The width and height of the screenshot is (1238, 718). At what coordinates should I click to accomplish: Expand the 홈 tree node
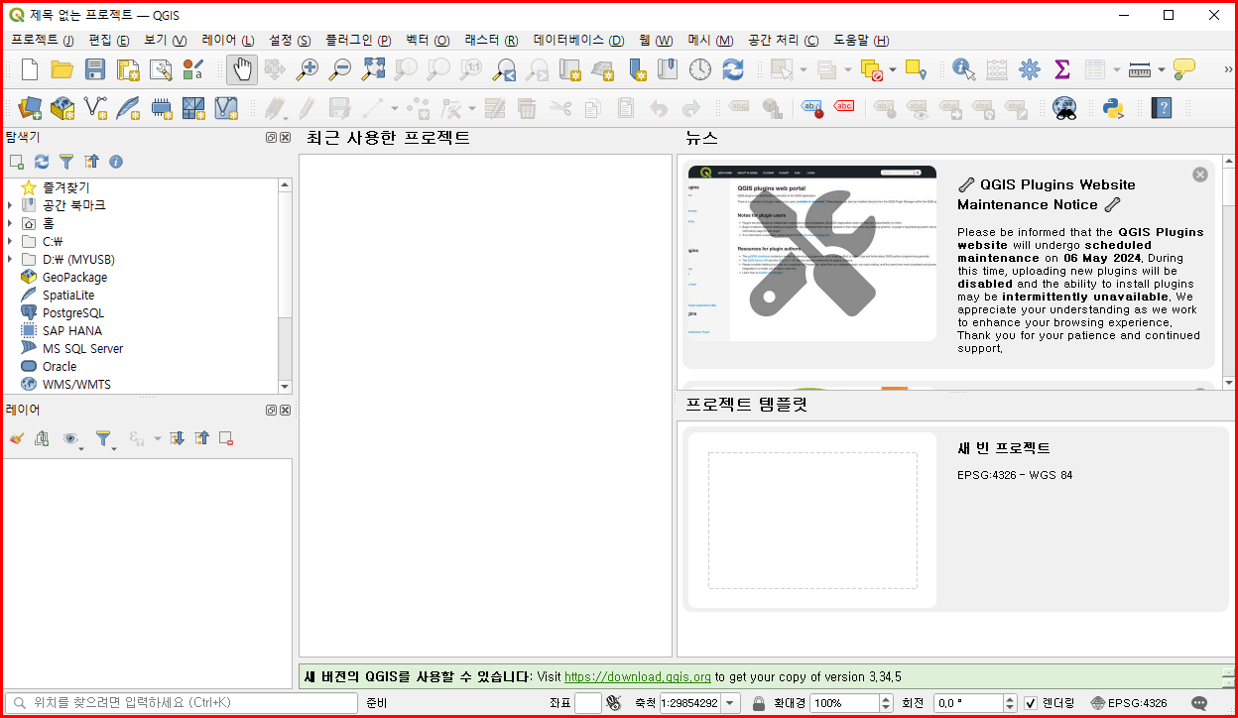[10, 223]
